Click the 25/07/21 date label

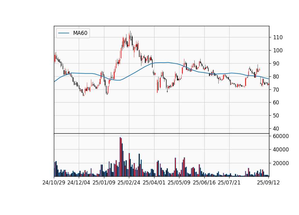[x=229, y=183]
